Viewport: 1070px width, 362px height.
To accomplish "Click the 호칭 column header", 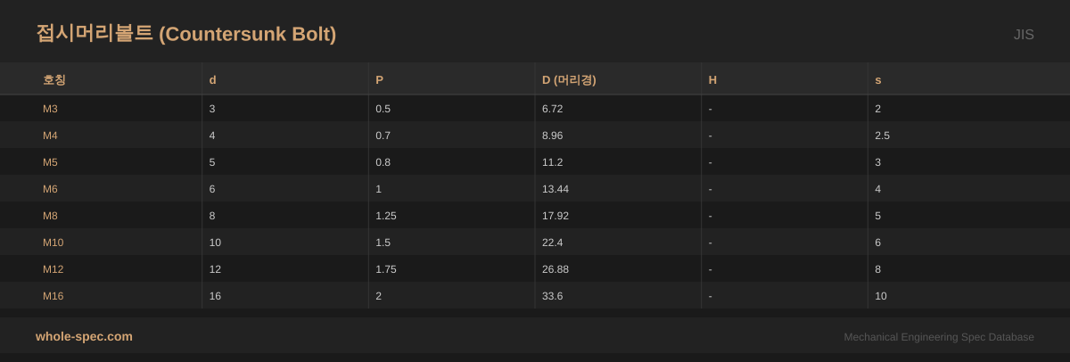I will pyautogui.click(x=54, y=79).
